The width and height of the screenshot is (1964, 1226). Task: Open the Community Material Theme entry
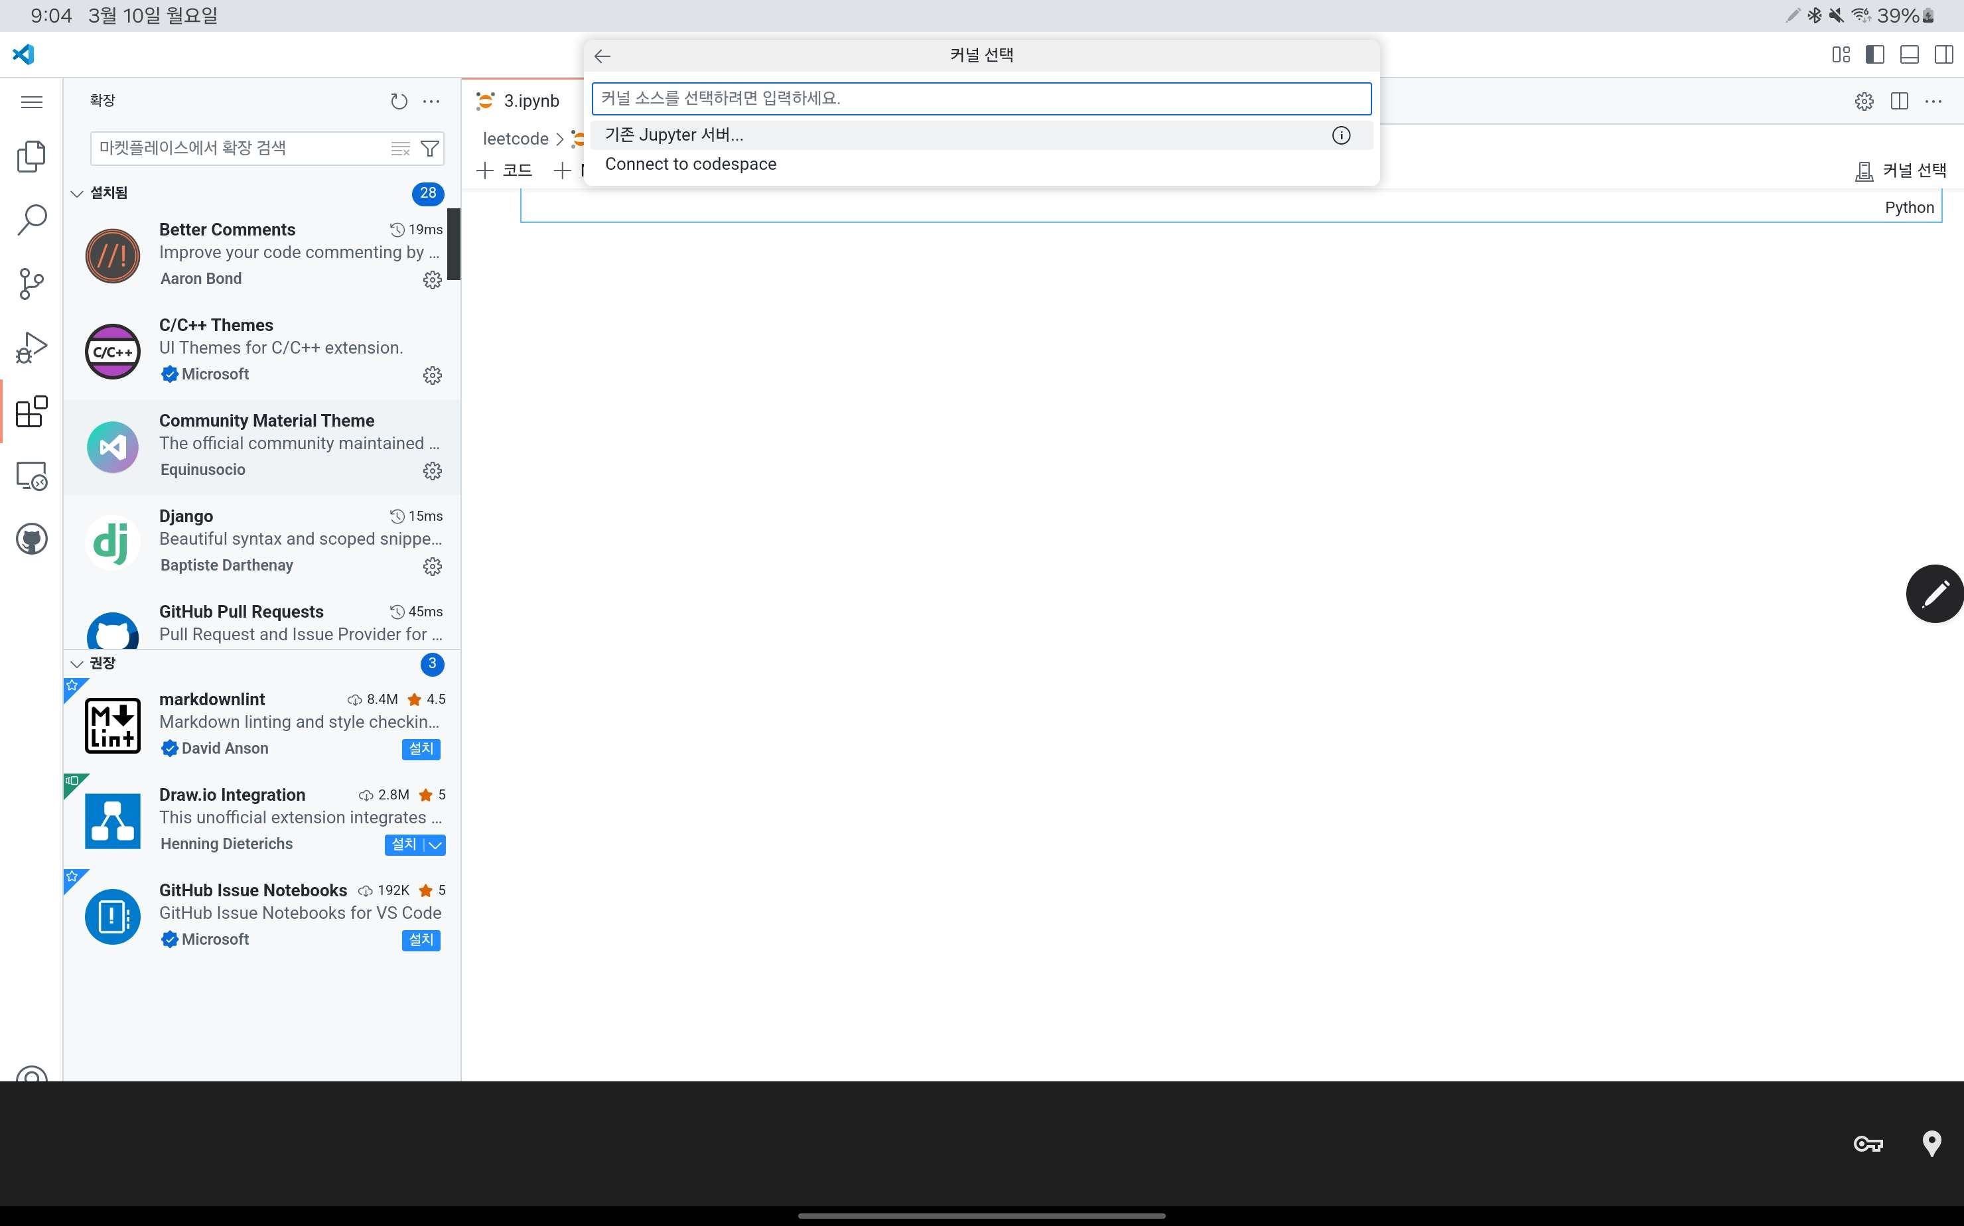pos(262,446)
